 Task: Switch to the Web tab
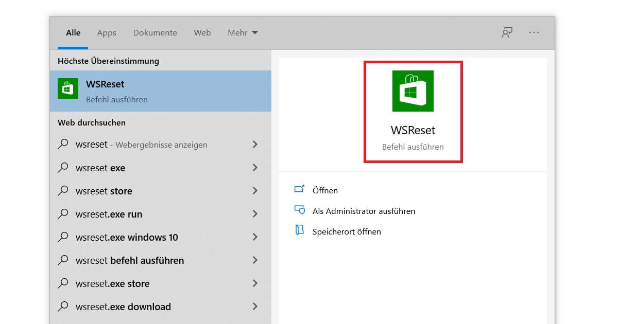tap(202, 32)
